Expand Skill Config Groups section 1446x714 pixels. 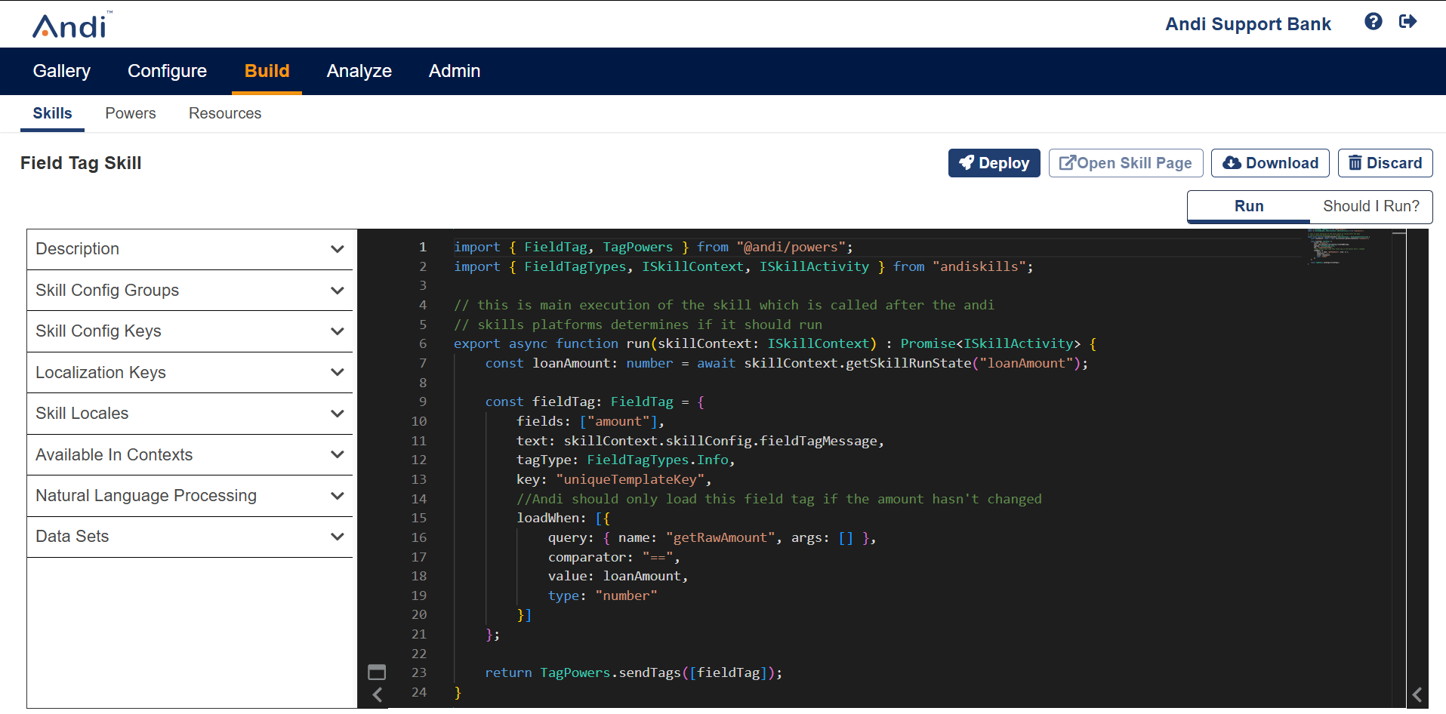pos(190,291)
